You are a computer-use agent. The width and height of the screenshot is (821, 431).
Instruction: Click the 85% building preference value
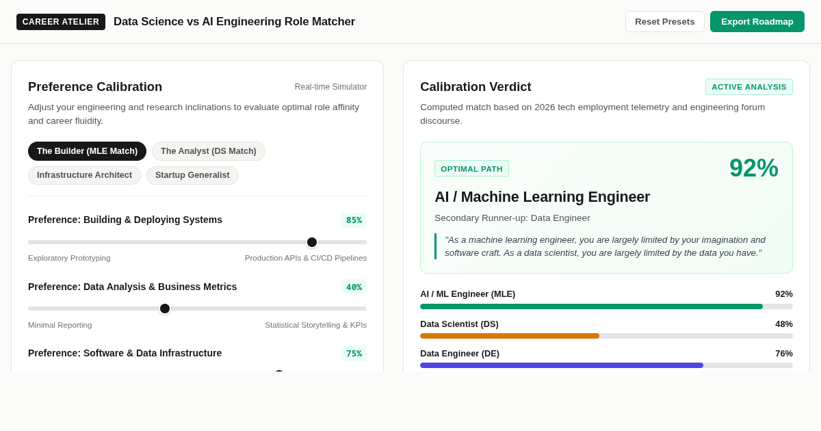coord(354,220)
